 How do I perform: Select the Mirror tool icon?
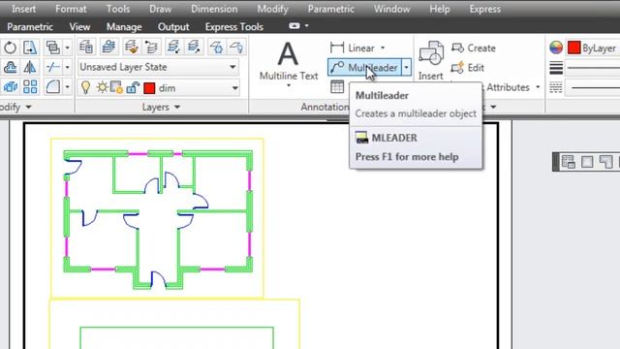(x=30, y=67)
